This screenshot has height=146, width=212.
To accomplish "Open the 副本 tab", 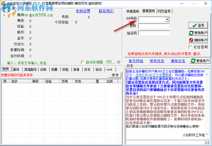I will pyautogui.click(x=16, y=69).
